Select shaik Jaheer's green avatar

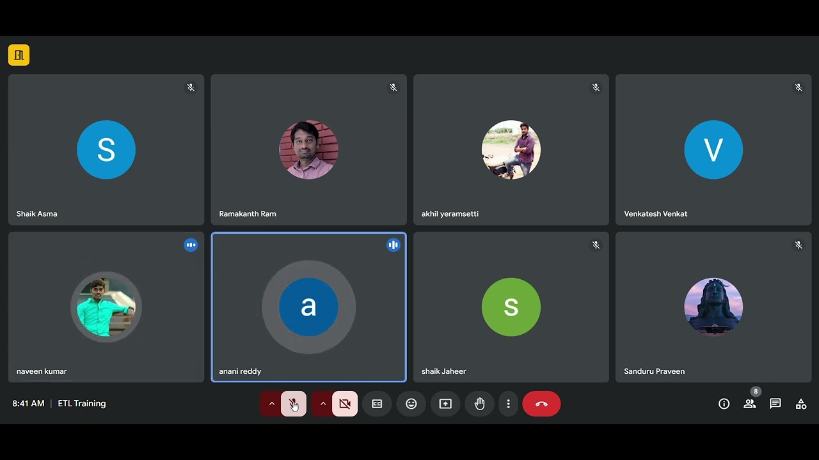coord(511,307)
